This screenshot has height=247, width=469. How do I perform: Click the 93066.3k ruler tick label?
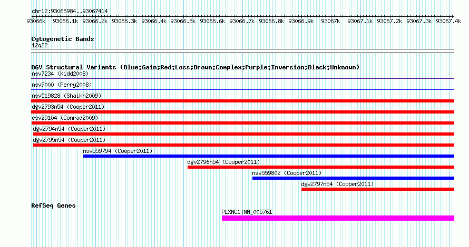pos(124,21)
